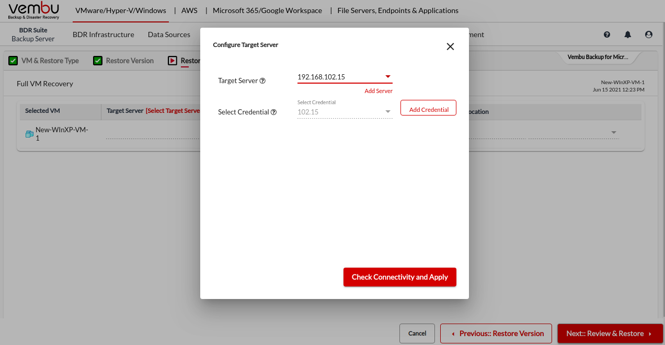Screen dimensions: 665x345
Task: Click the New-WInXP-VM-1 virtual machine icon
Action: (29, 134)
